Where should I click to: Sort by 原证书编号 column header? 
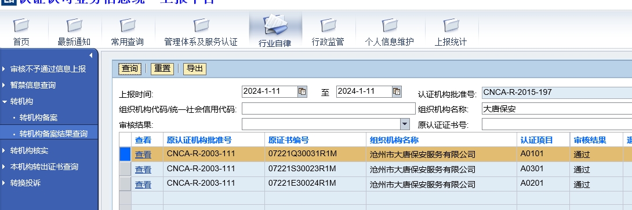289,140
